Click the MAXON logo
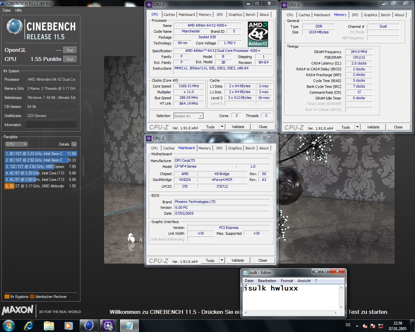 [x=18, y=310]
